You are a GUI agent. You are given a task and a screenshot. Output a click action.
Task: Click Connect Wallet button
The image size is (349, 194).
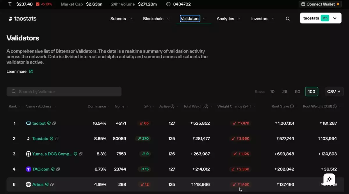[x=320, y=4]
